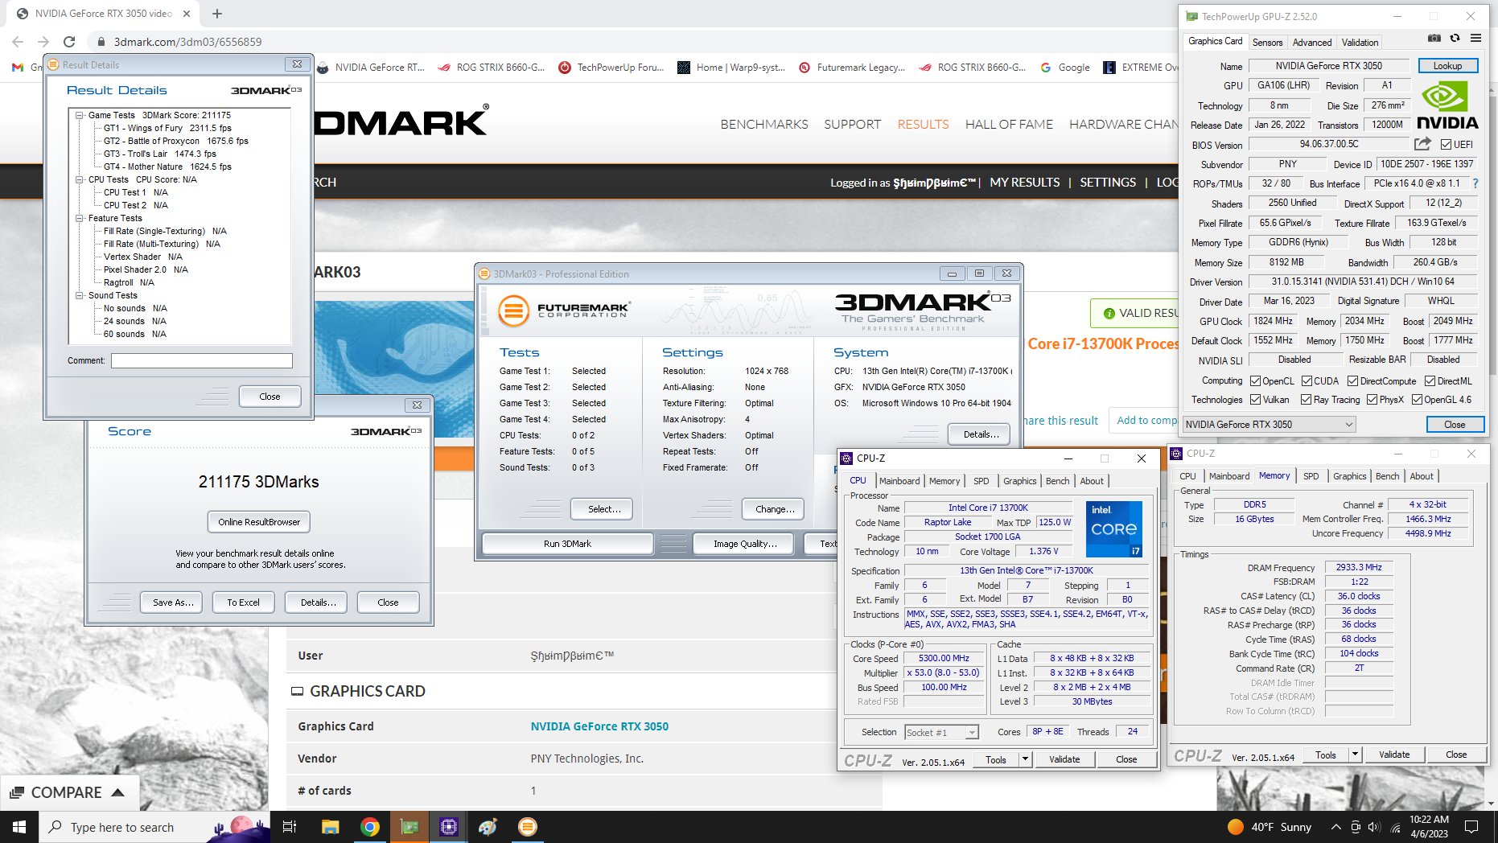The width and height of the screenshot is (1498, 843).
Task: Click the BIOS export share icon in GPU-Z
Action: pyautogui.click(x=1422, y=144)
